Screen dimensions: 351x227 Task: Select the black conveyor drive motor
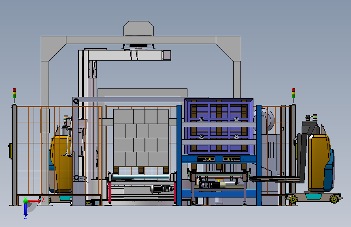(x=157, y=189)
